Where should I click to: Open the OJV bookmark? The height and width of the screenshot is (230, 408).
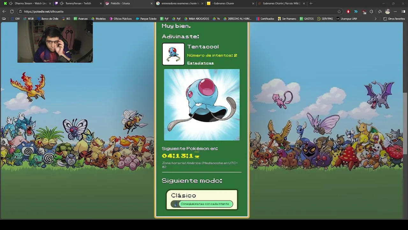pos(15,19)
